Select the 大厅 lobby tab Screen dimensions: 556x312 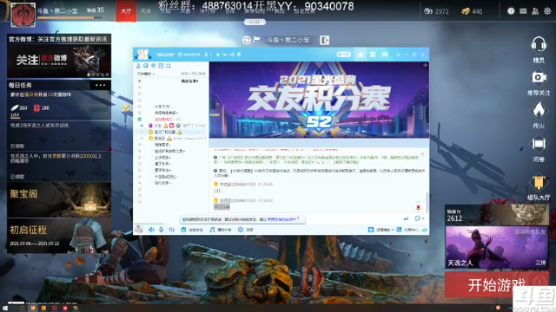tap(126, 11)
